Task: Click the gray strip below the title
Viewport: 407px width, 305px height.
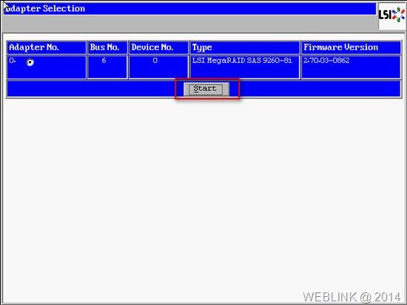Action: (x=190, y=24)
